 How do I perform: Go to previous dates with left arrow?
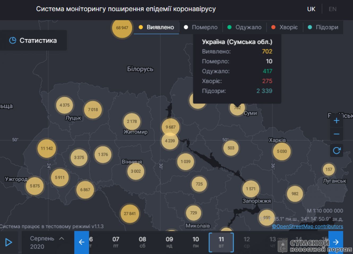[81, 242]
